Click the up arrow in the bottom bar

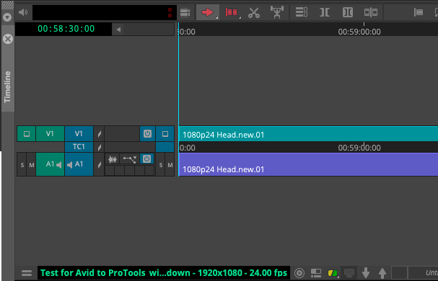(x=382, y=273)
